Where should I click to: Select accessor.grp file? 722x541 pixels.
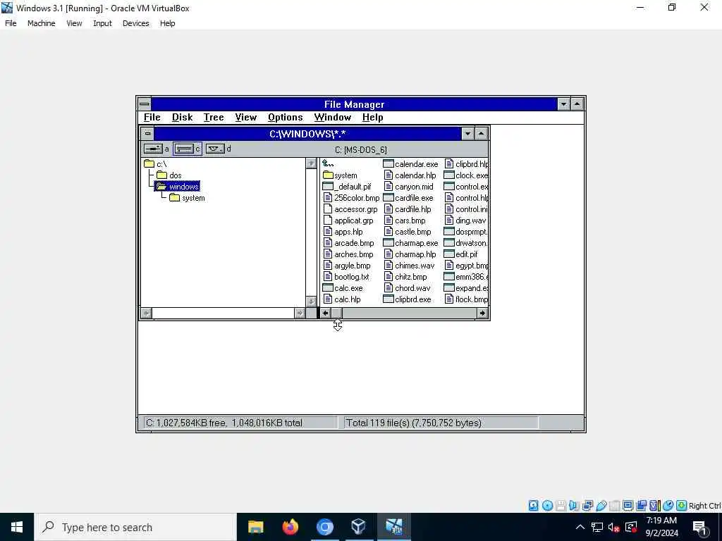tap(350, 209)
